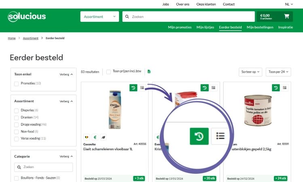Click the shopping cart icon
The width and height of the screenshot is (303, 182).
pos(286,17)
